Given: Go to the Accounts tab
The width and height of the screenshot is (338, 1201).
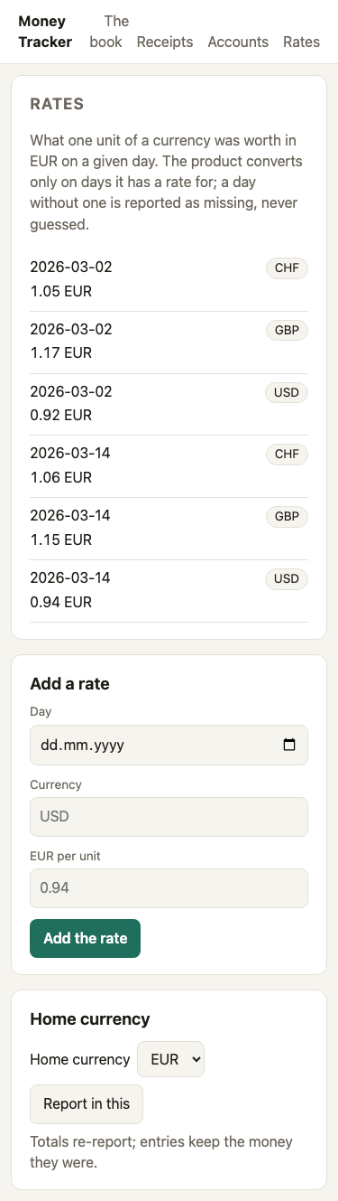Looking at the screenshot, I should click(x=238, y=42).
